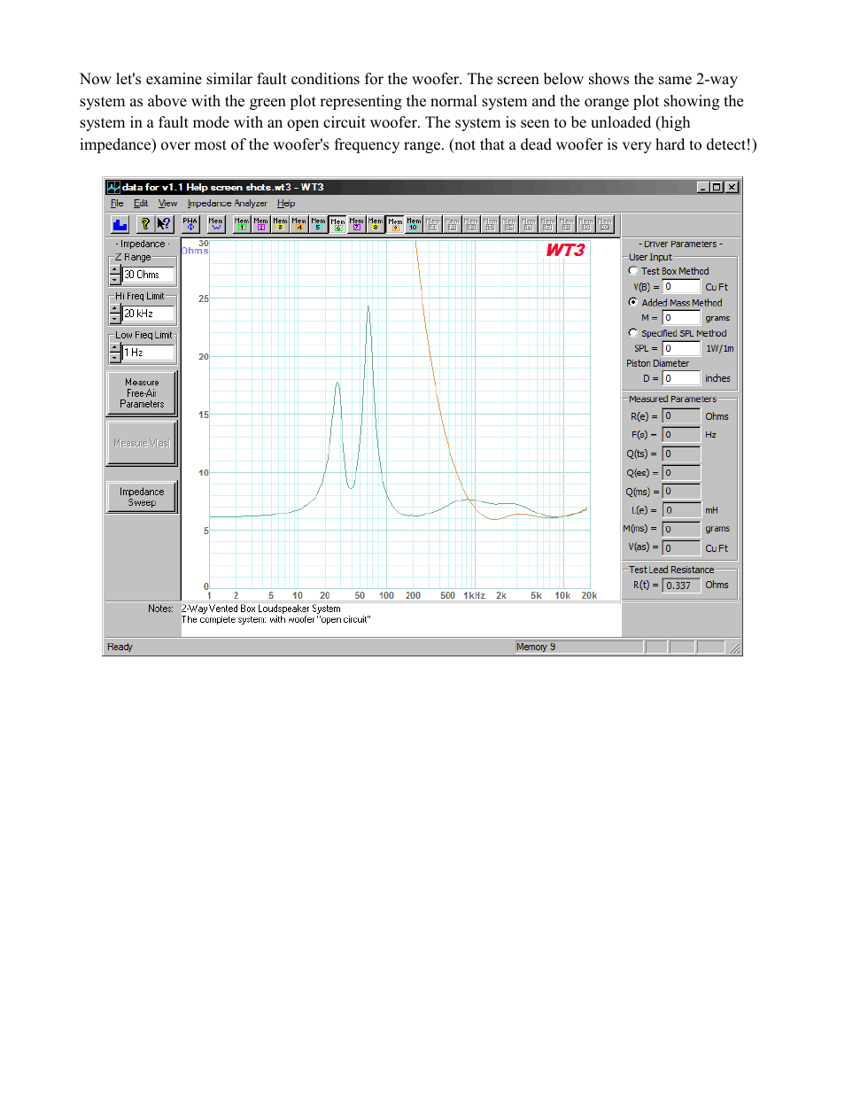
Task: Click the M(ms) grams measured field
Action: (x=681, y=529)
